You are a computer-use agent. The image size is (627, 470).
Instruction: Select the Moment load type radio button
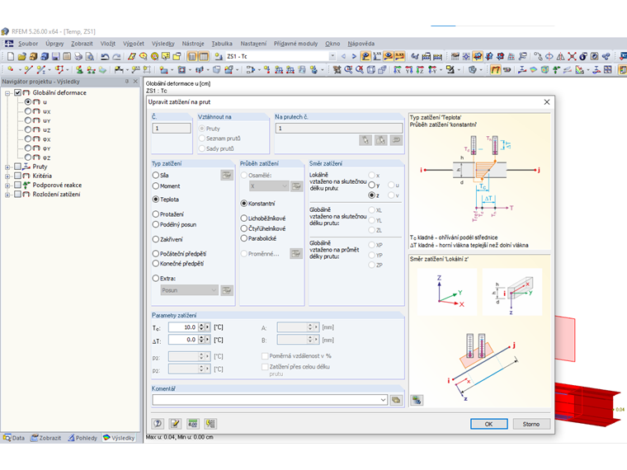coord(156,187)
